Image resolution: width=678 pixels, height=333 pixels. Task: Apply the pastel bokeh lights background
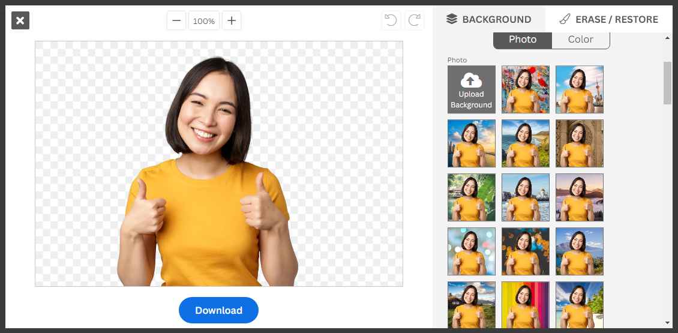click(472, 251)
